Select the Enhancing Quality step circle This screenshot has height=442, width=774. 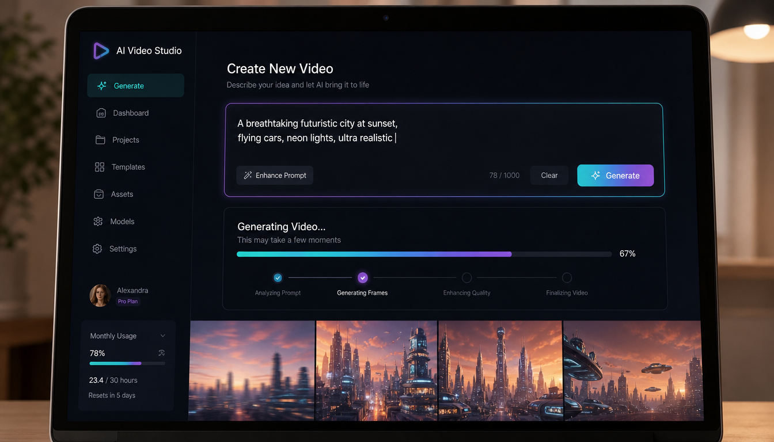click(x=466, y=277)
